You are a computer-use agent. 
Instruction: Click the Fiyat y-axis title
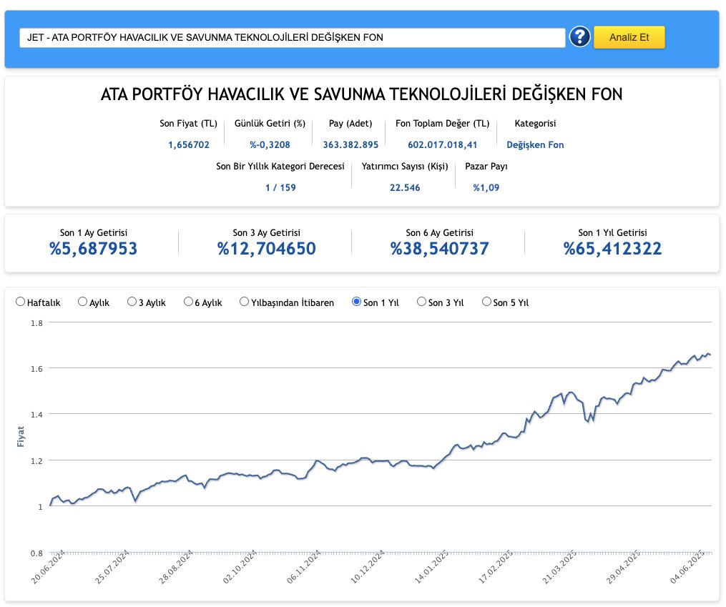pyautogui.click(x=20, y=437)
